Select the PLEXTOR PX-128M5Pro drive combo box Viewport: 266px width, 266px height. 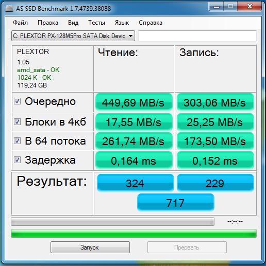click(x=73, y=36)
